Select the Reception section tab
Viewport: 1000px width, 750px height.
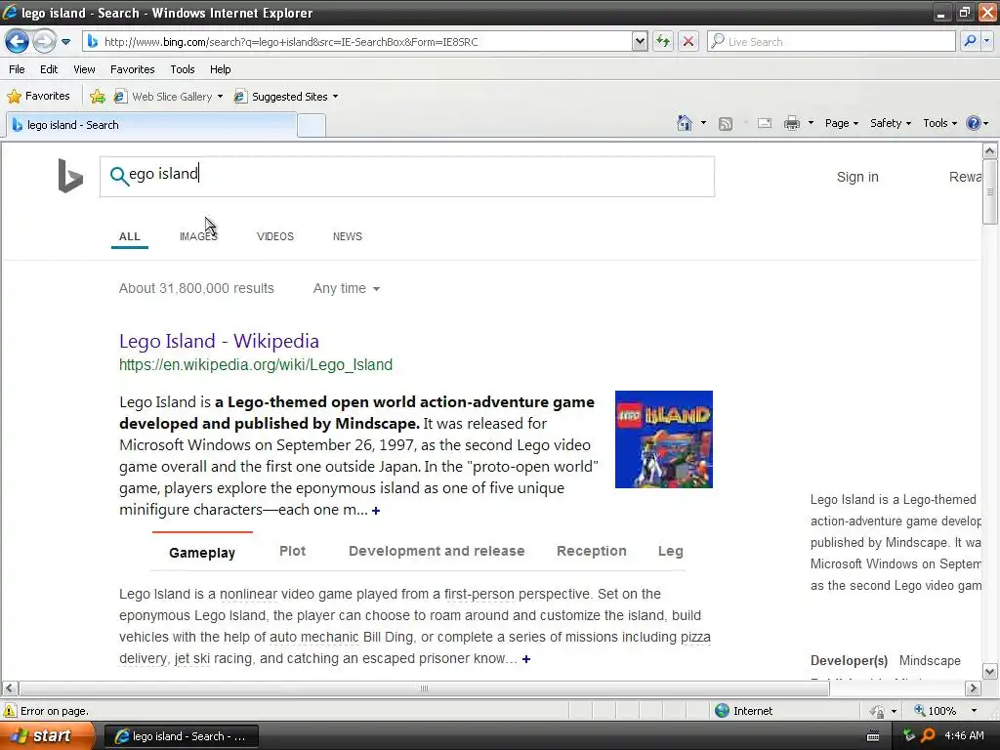pos(591,551)
